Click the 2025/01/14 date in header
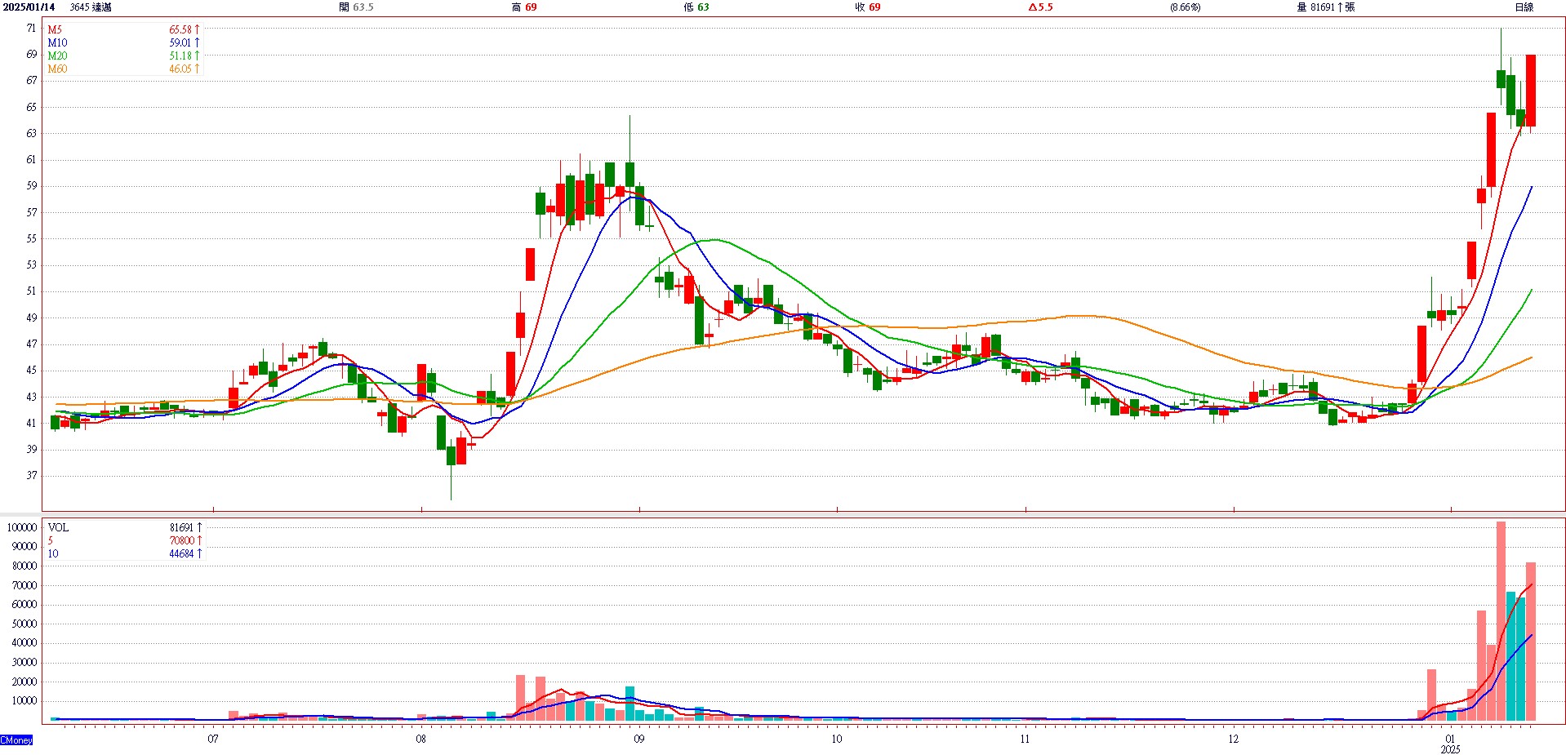This screenshot has width=1566, height=755. click(29, 7)
